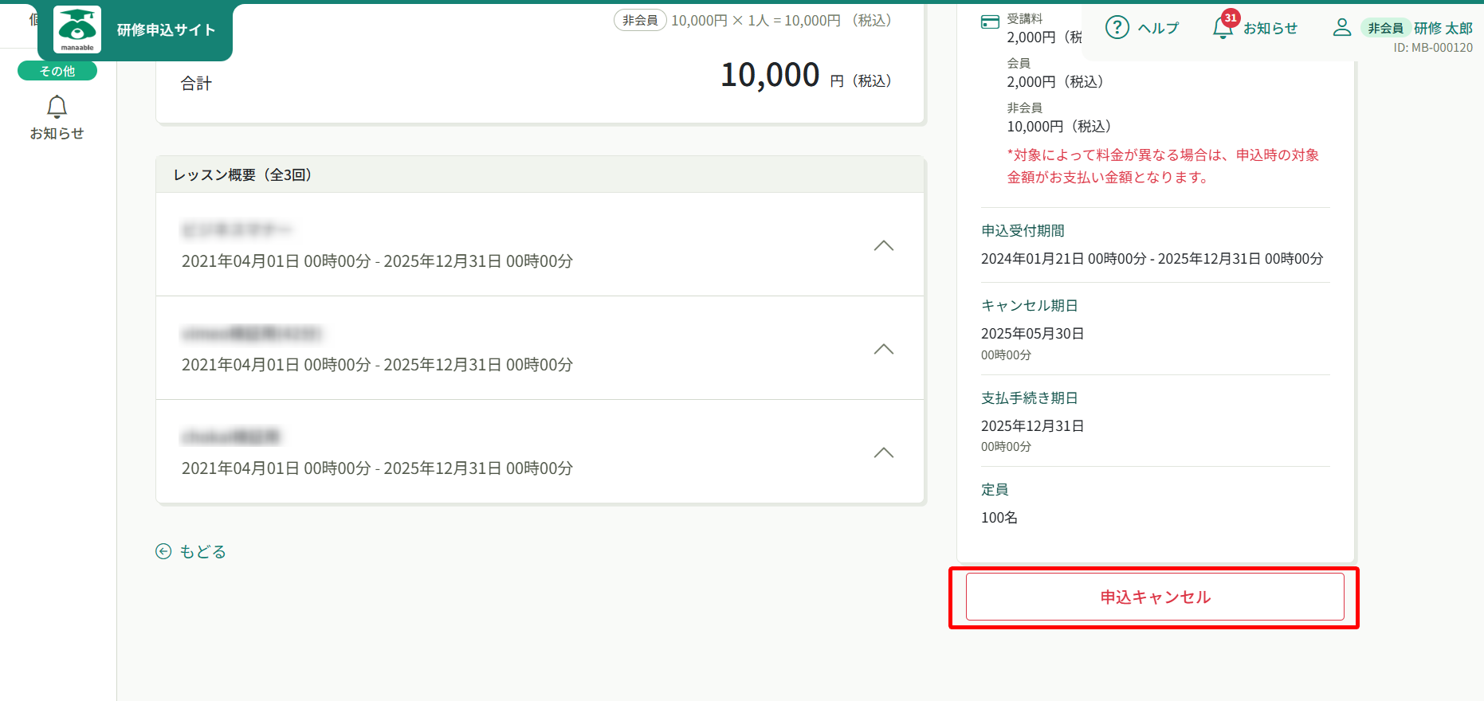Click the red 31 notification badge

coord(1231,18)
